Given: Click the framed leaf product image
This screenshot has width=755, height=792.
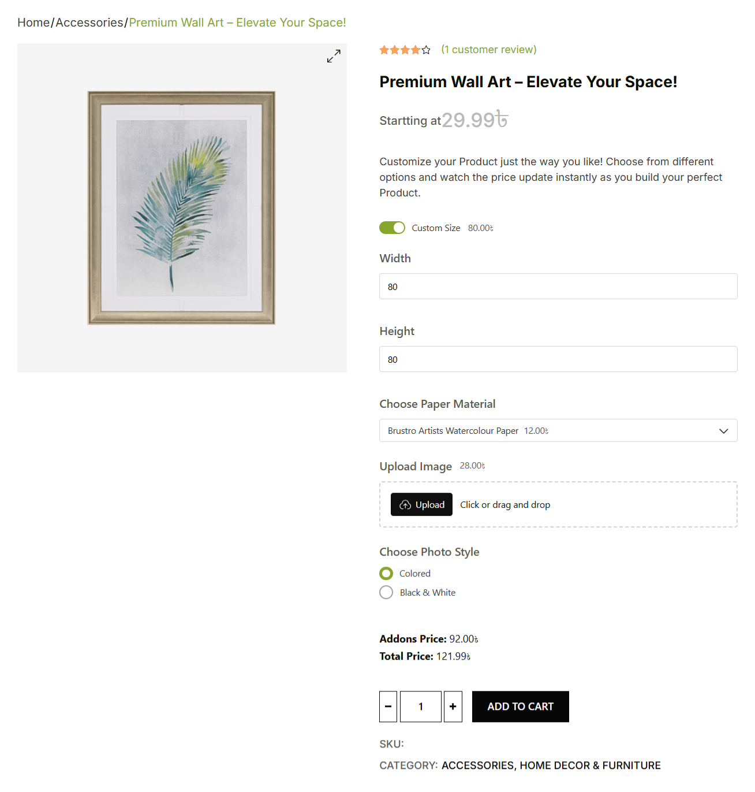Looking at the screenshot, I should [x=181, y=207].
